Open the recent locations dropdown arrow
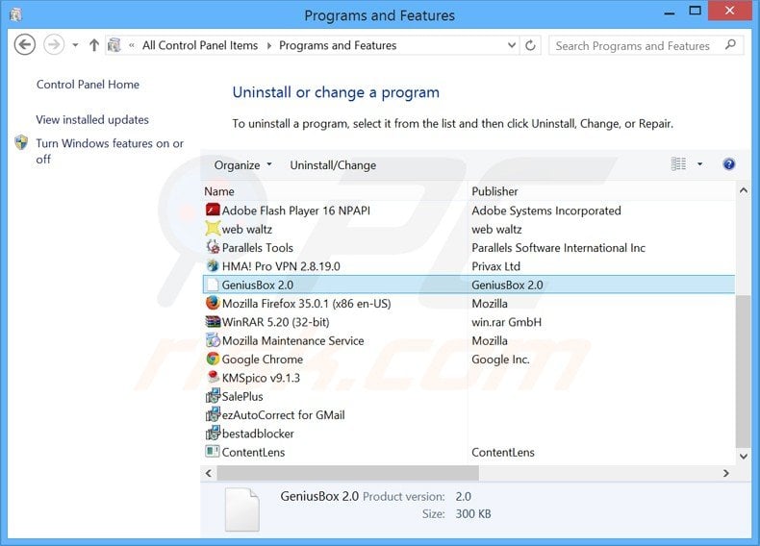The width and height of the screenshot is (760, 546). (75, 45)
